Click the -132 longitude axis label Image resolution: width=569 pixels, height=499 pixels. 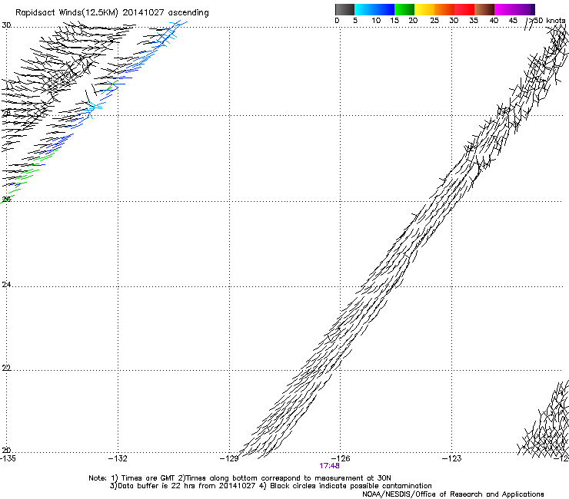[118, 458]
